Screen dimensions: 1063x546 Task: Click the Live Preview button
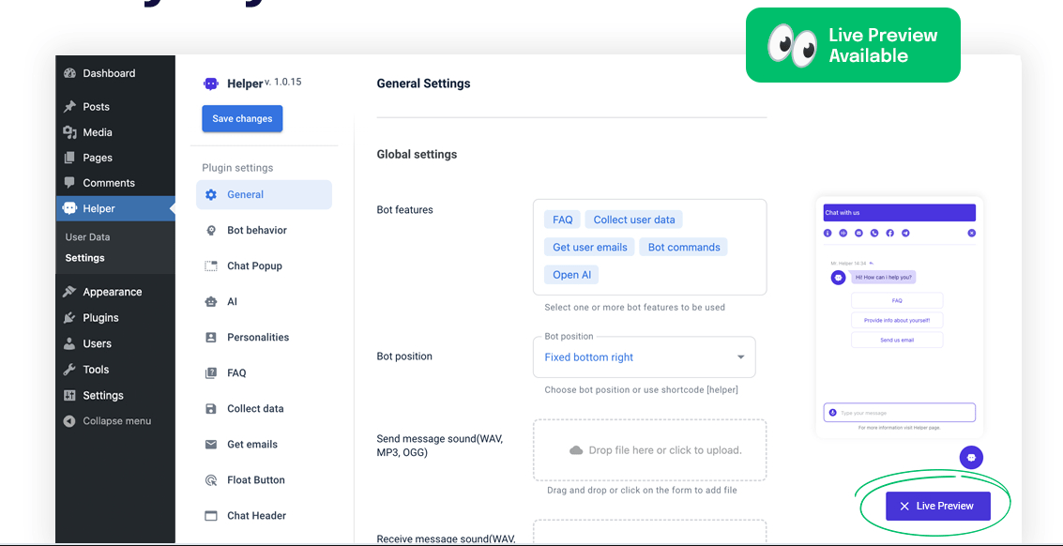coord(937,507)
